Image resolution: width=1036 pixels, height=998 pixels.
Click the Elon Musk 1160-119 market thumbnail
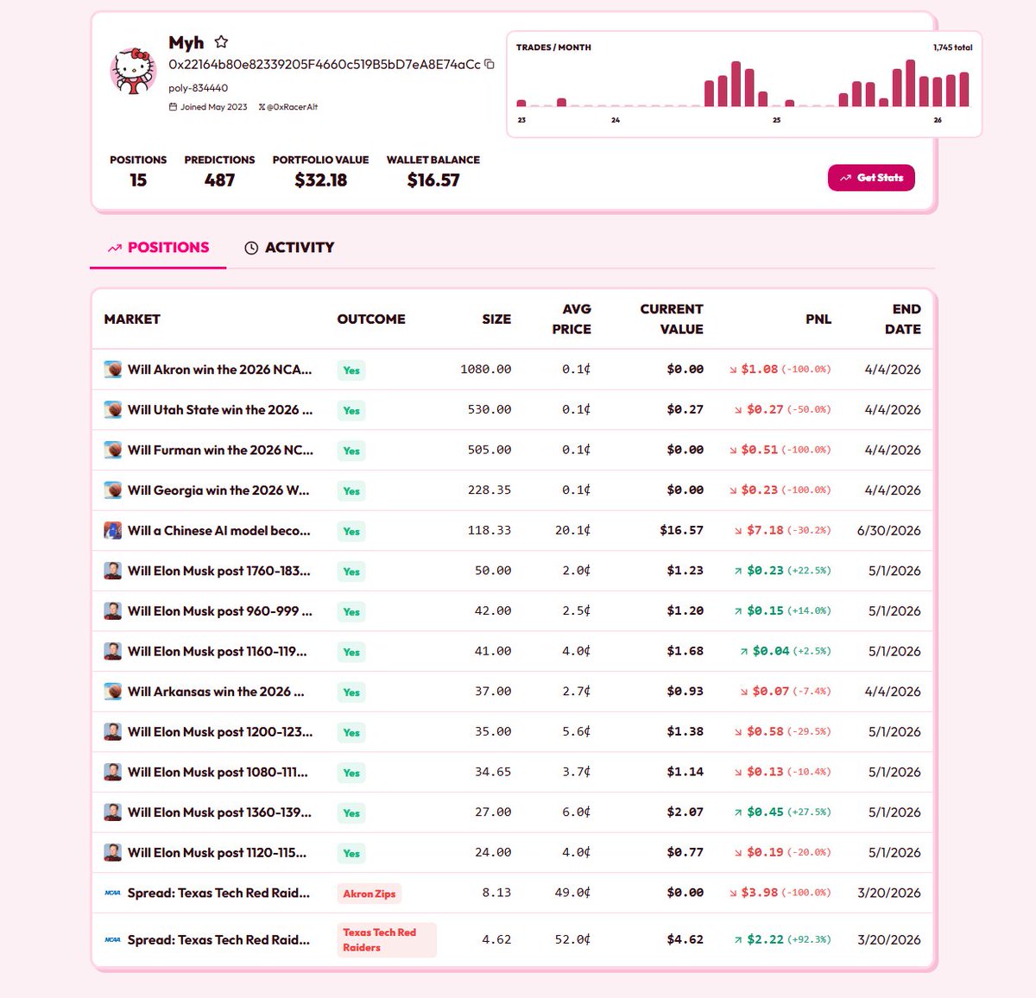(x=113, y=652)
